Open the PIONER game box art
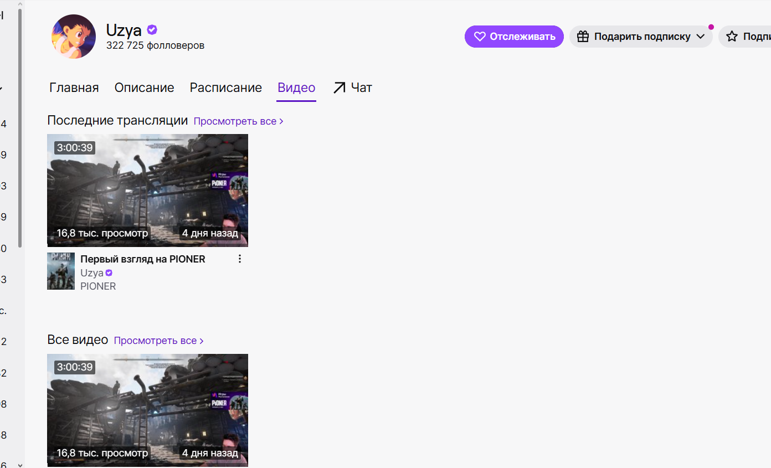The width and height of the screenshot is (771, 468). [x=61, y=271]
